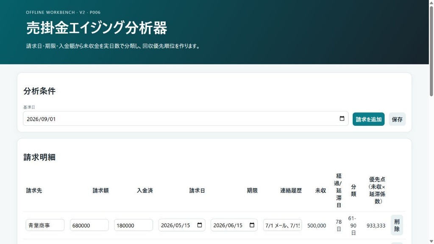
Task: Select the 78 日 overdue days cell
Action: click(x=339, y=225)
